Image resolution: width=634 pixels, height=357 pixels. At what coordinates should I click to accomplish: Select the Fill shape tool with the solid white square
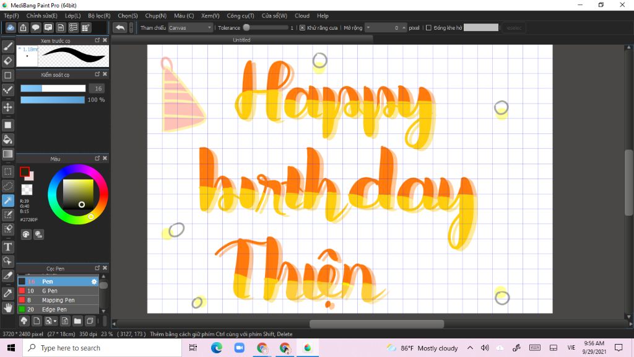(x=7, y=125)
